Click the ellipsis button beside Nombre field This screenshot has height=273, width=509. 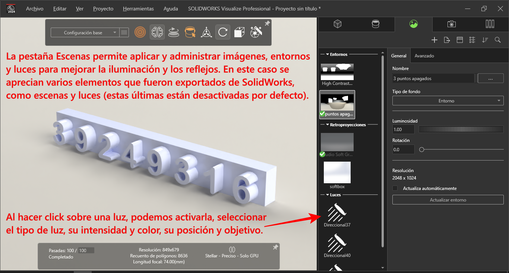[490, 79]
